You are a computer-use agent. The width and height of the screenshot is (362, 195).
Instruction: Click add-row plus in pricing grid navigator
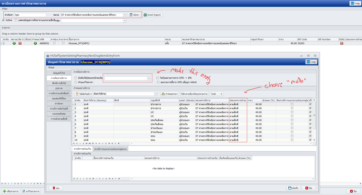tap(93, 143)
